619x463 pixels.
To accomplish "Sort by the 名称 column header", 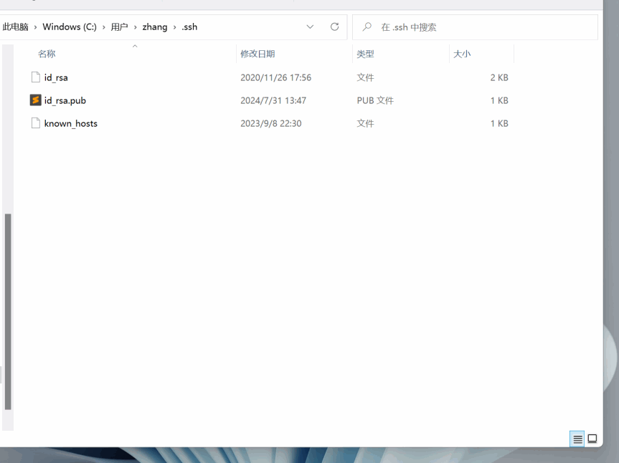I will click(47, 54).
